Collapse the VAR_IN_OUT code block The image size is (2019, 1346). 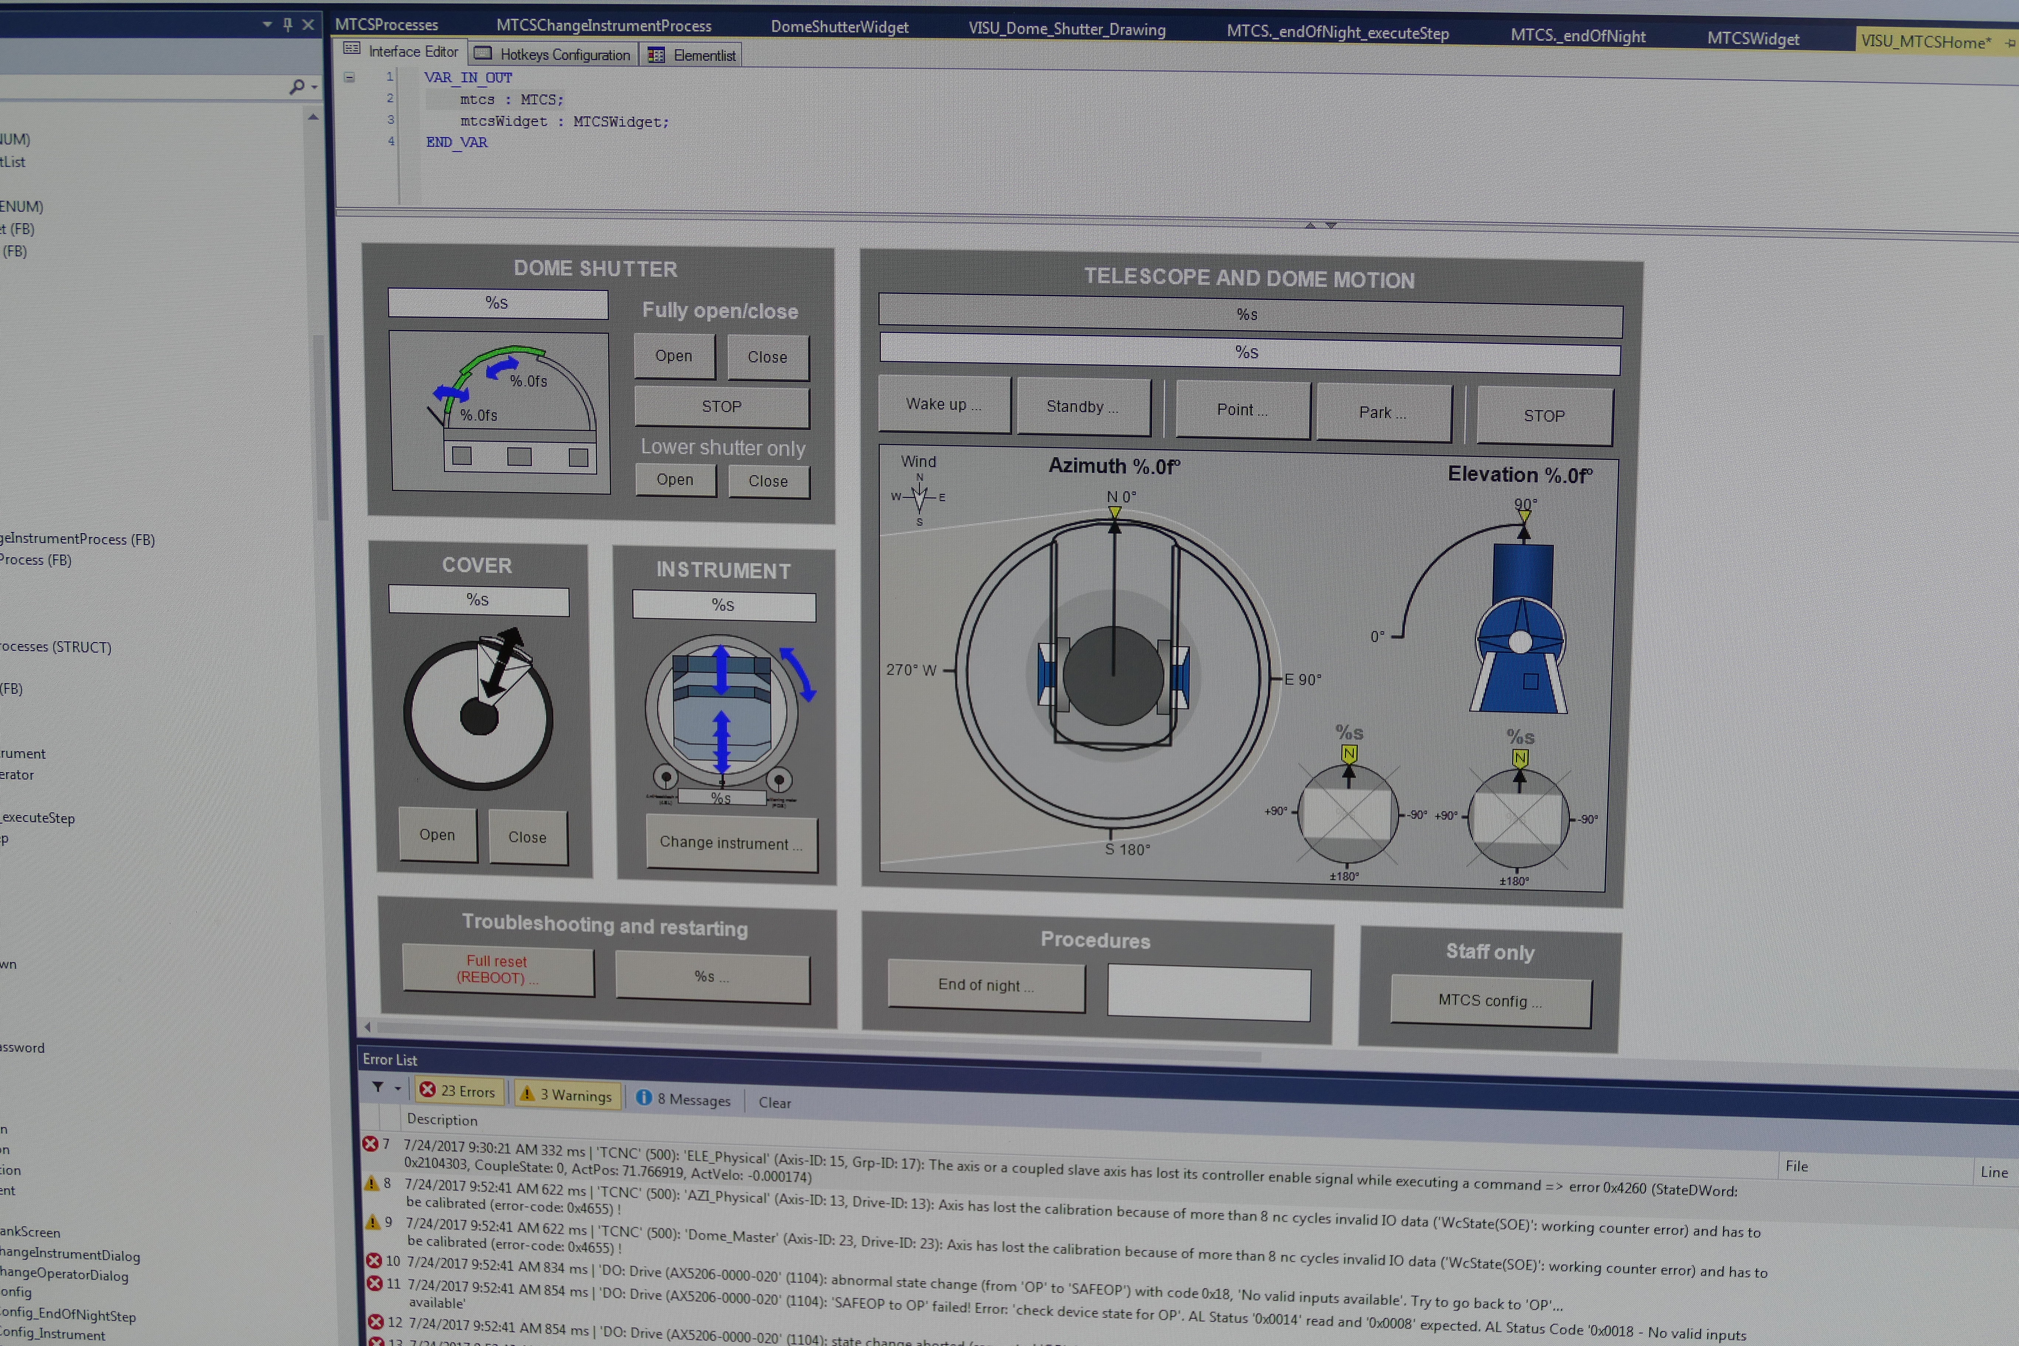(x=349, y=77)
